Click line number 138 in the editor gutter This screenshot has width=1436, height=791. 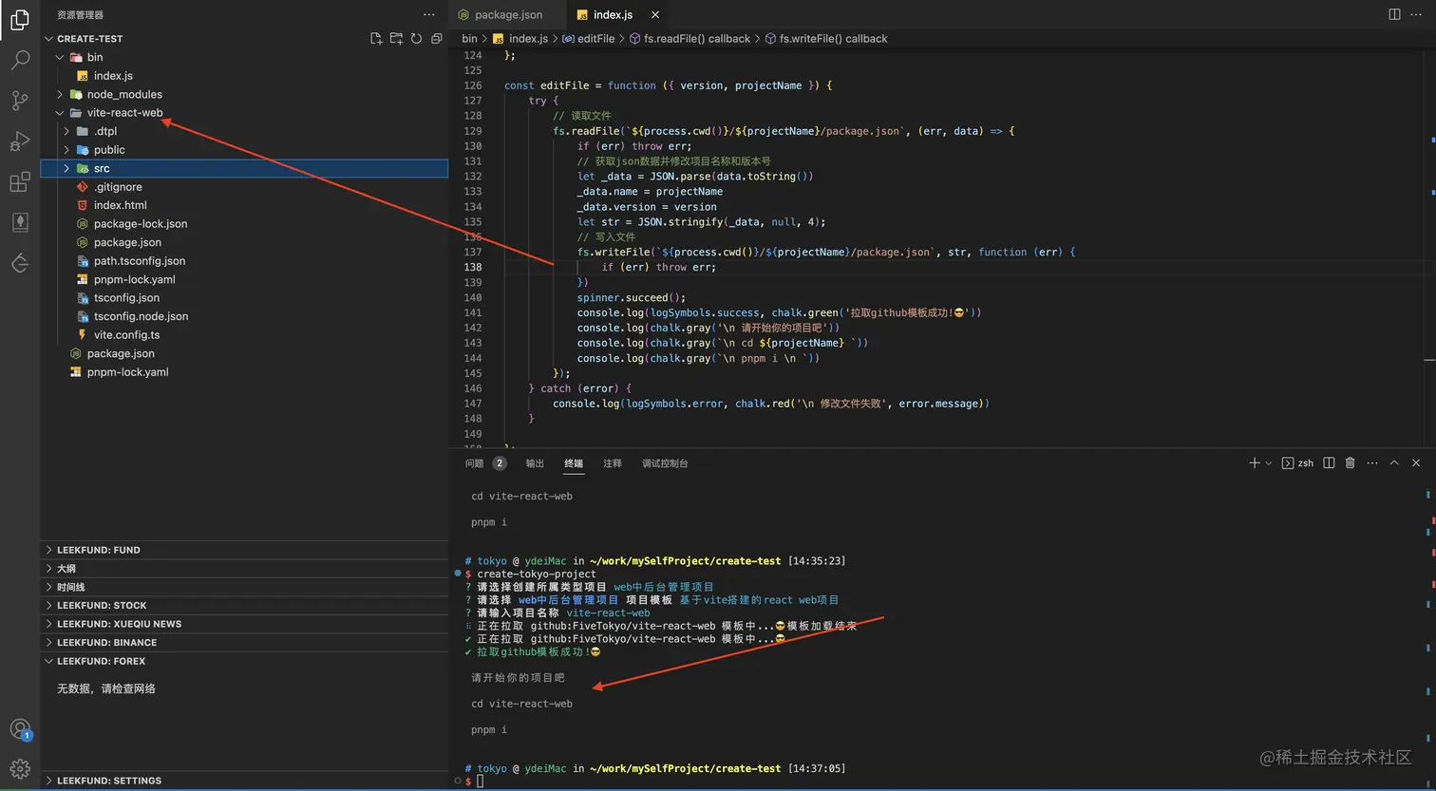(472, 267)
